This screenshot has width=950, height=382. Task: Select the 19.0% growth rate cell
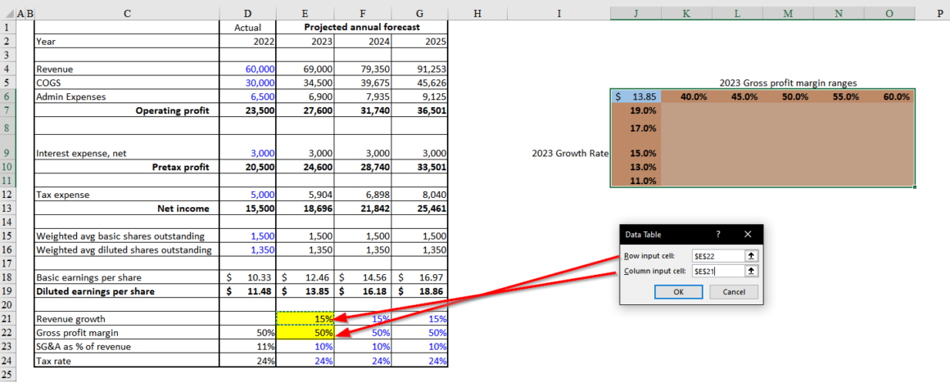click(636, 110)
